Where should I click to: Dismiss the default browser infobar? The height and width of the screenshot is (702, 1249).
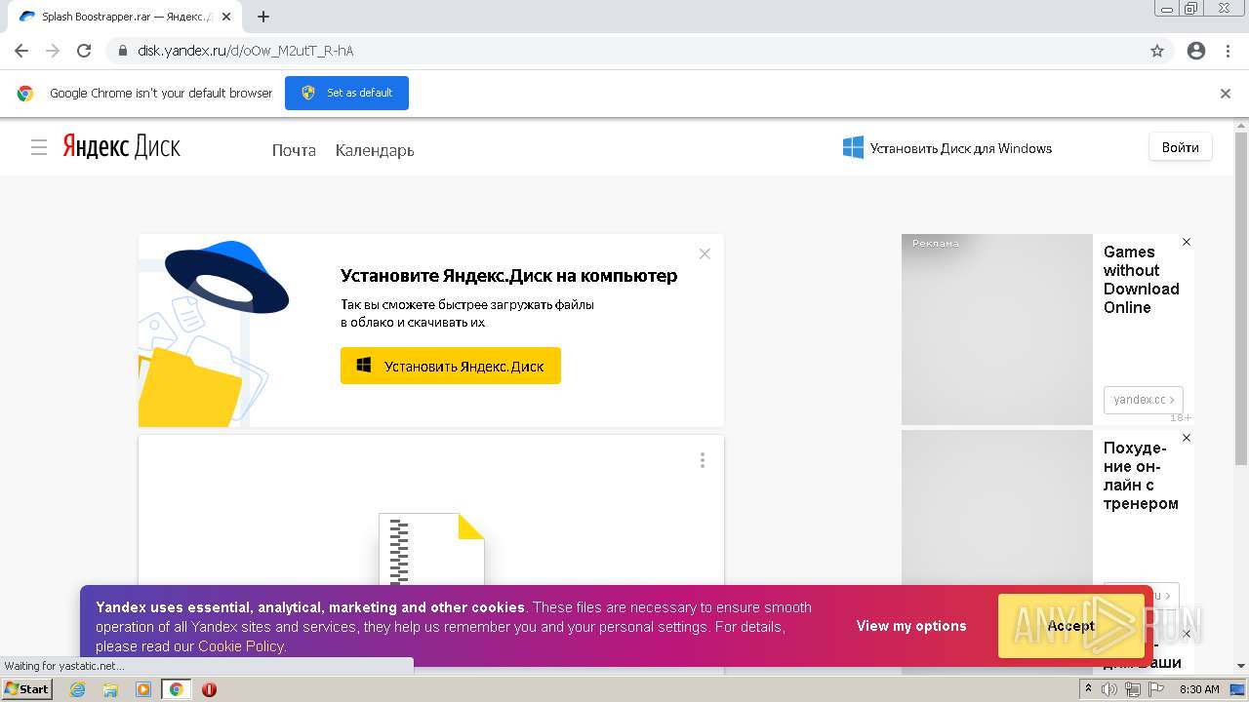click(x=1226, y=94)
